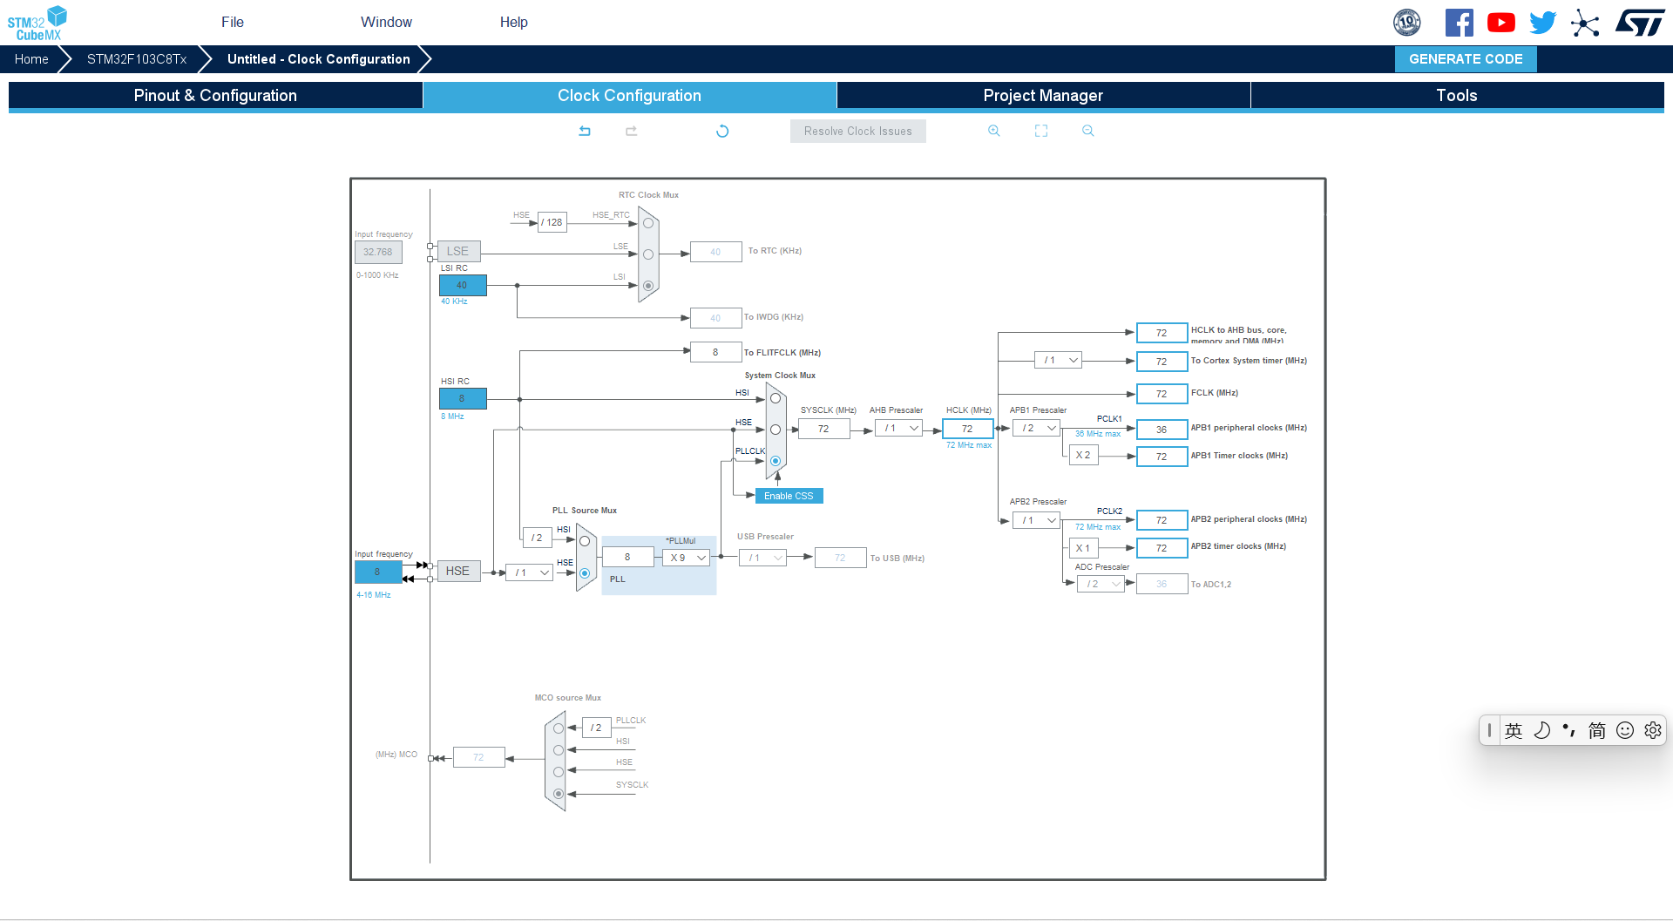Click the HSE oscillator block
The image size is (1673, 921).
pyautogui.click(x=458, y=572)
